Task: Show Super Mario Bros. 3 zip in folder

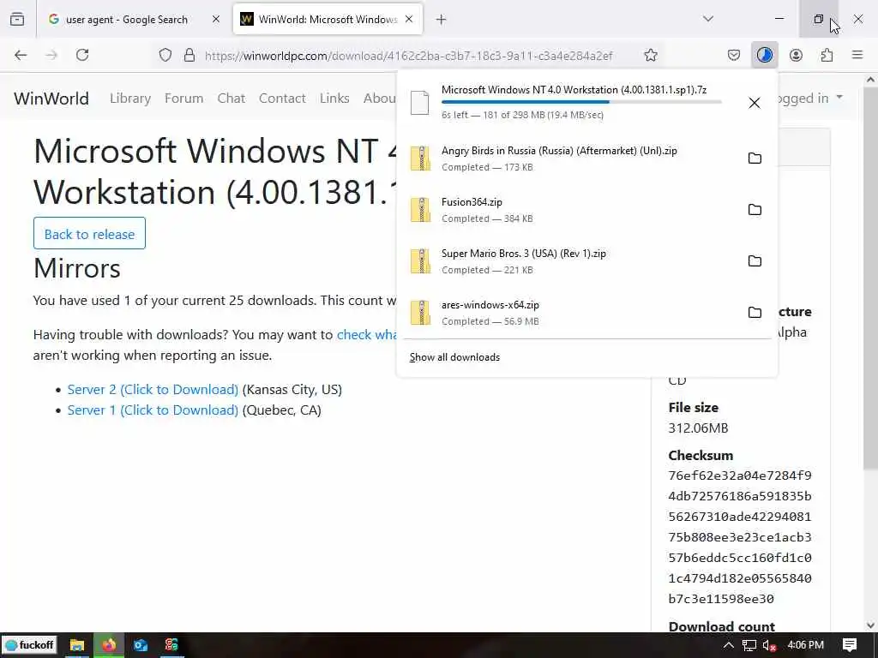Action: click(x=755, y=261)
